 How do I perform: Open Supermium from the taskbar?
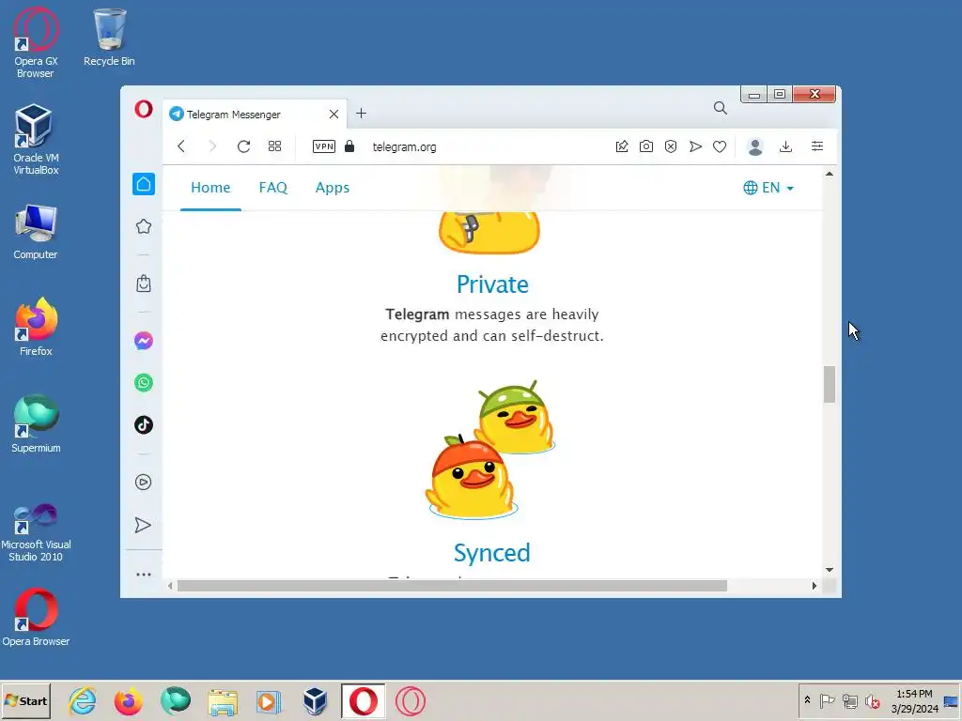[x=176, y=701]
